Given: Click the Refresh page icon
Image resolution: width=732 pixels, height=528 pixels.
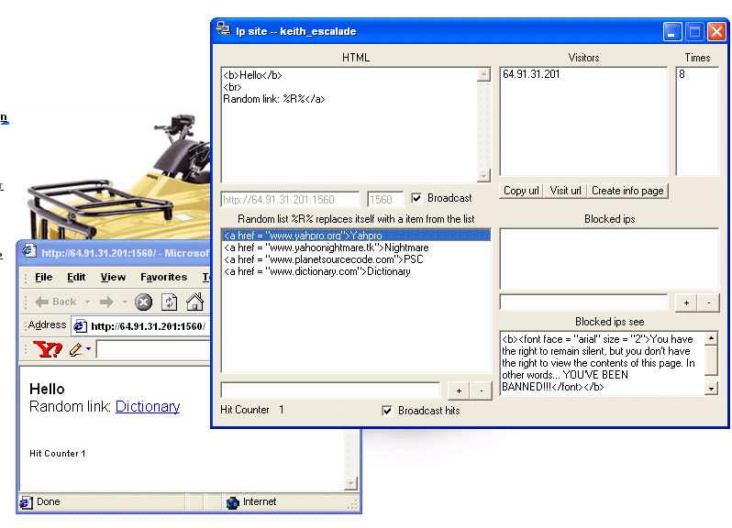Looking at the screenshot, I should pyautogui.click(x=170, y=302).
